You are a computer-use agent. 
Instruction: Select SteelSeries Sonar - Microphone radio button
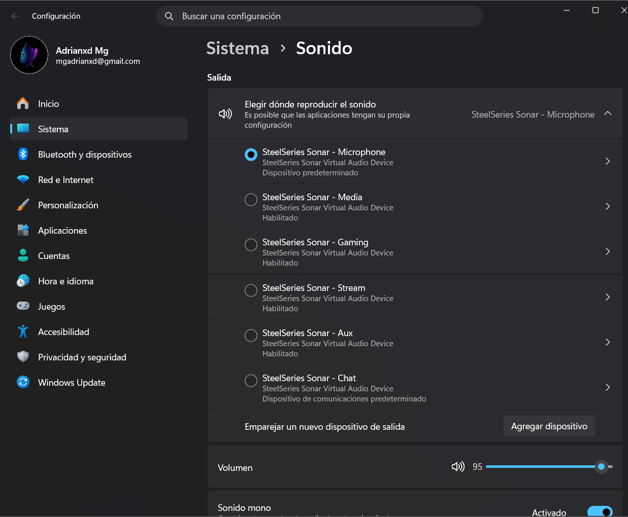coord(251,155)
